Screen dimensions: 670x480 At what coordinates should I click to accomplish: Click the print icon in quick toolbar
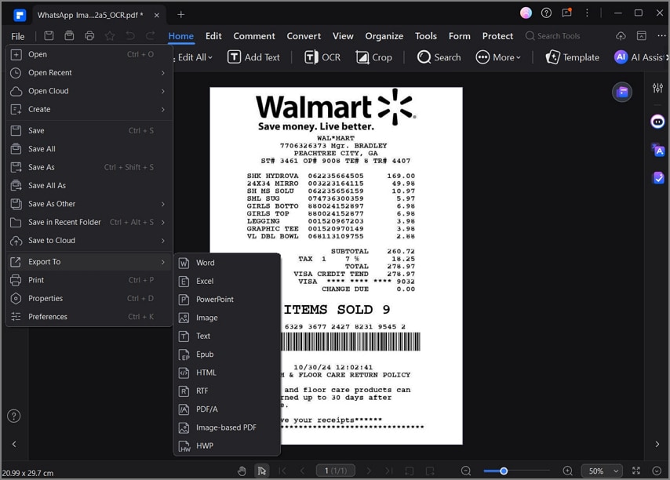[89, 36]
